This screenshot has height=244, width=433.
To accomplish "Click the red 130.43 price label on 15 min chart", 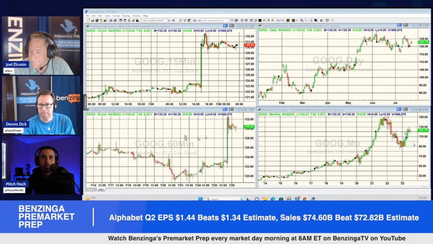I will click(249, 45).
